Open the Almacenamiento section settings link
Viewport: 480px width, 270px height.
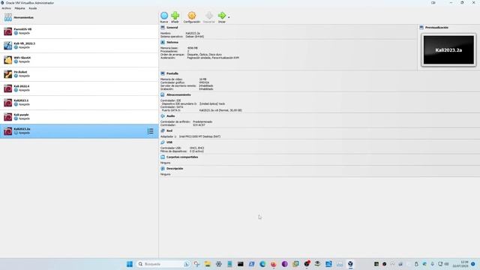click(x=178, y=94)
